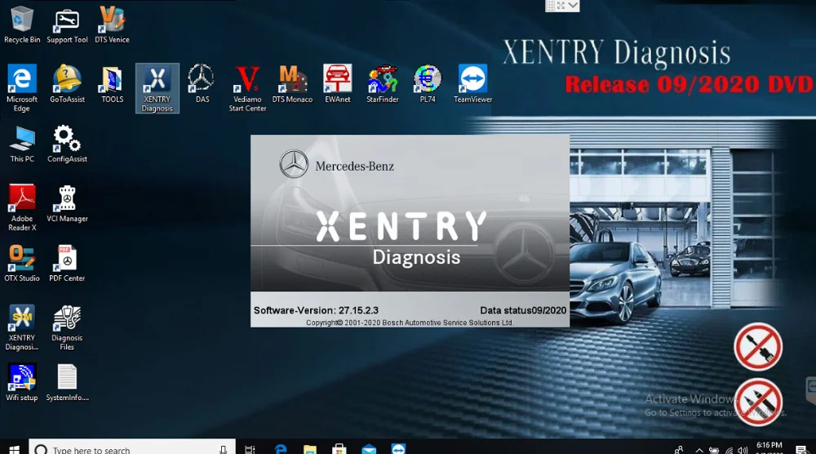Screen dimensions: 816x454
Task: Open the GoToAssist shortcut
Action: click(x=67, y=84)
